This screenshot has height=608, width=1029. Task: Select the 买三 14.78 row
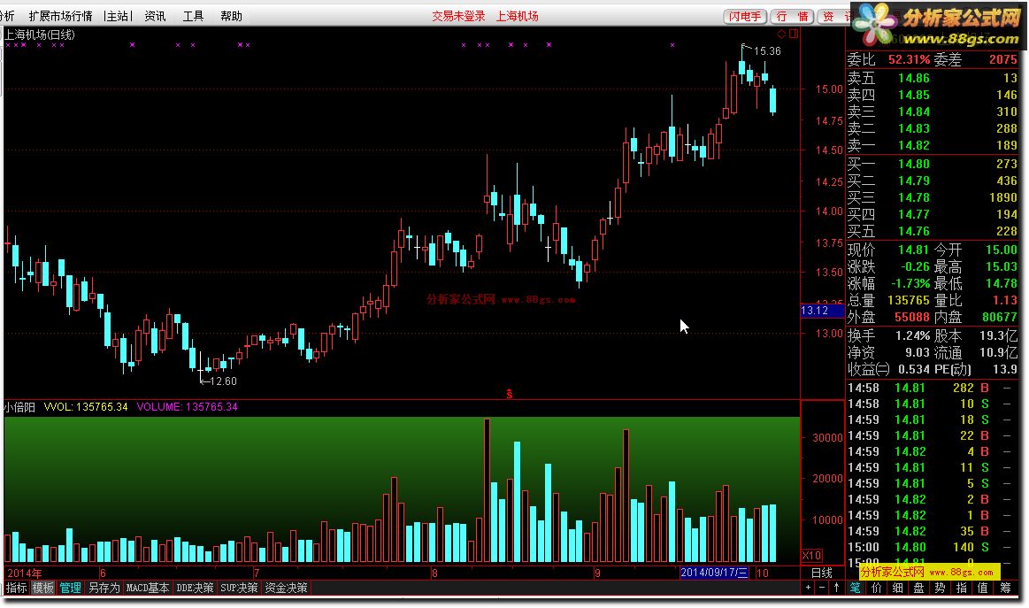[x=932, y=197]
